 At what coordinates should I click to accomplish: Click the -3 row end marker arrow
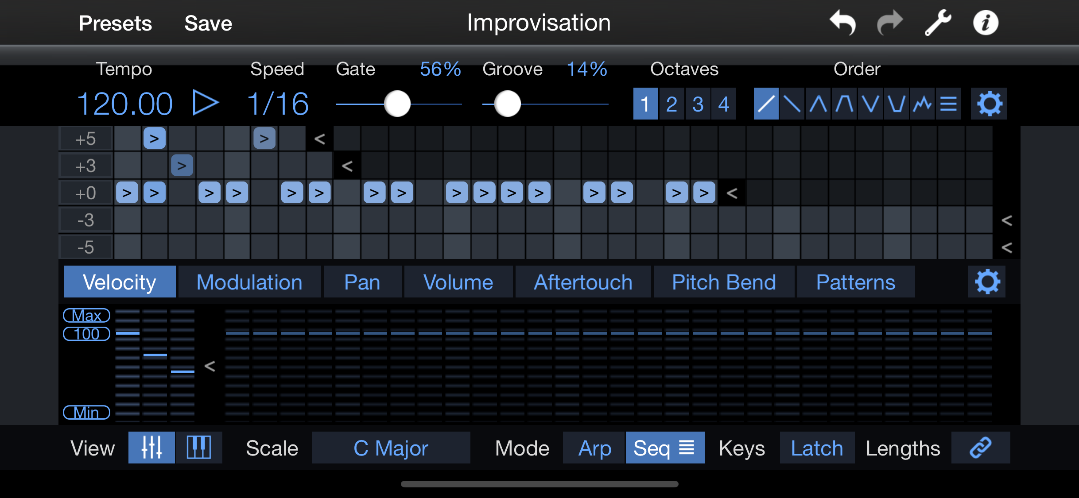pos(1006,220)
